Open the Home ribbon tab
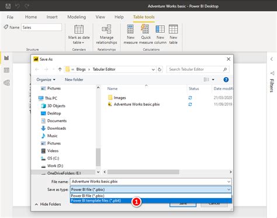Viewport: 277px width, 218px height. tap(31, 17)
